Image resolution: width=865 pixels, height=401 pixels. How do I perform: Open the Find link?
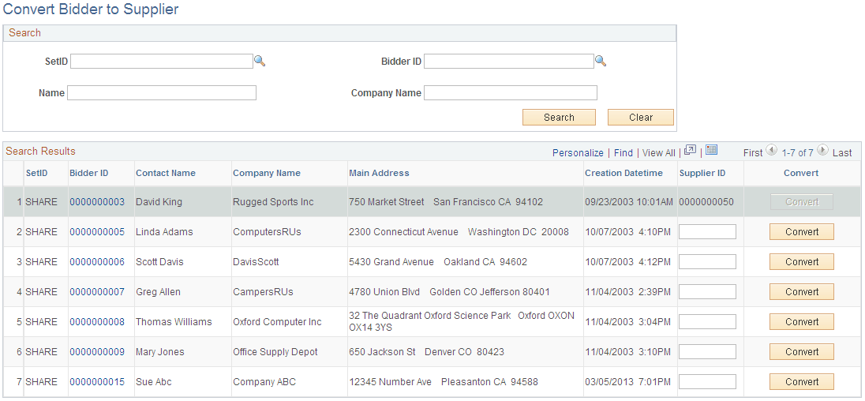pyautogui.click(x=623, y=153)
